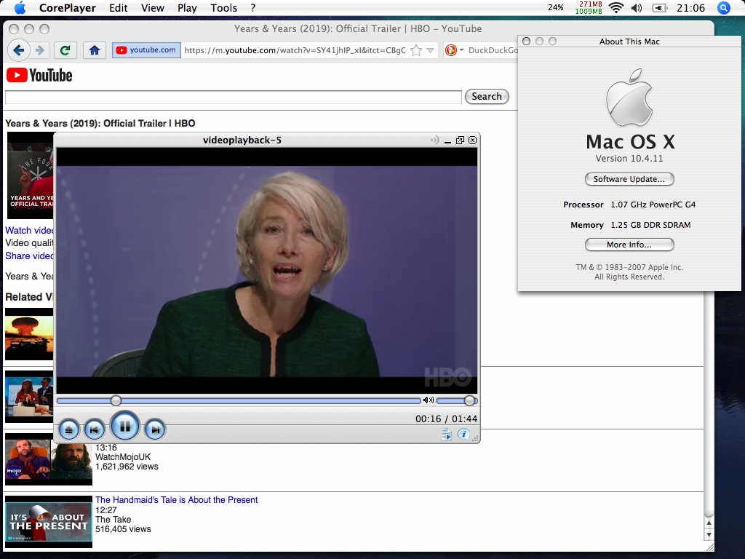The height and width of the screenshot is (559, 745).
Task: Open the Edit menu
Action: (x=119, y=8)
